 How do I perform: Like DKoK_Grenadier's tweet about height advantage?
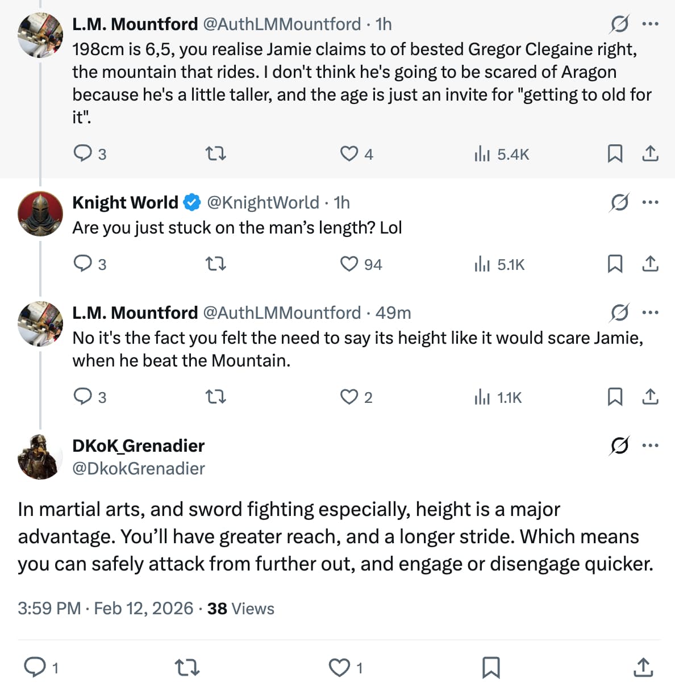coord(340,668)
